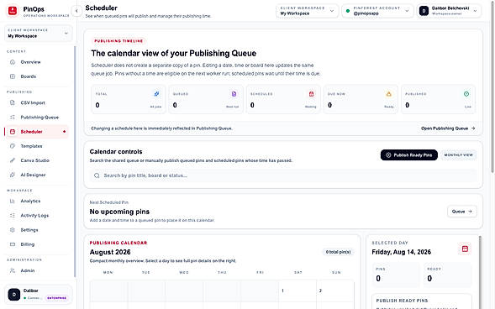The image size is (495, 309).
Task: Open Publishing Queue in the sidebar
Action: [36, 118]
